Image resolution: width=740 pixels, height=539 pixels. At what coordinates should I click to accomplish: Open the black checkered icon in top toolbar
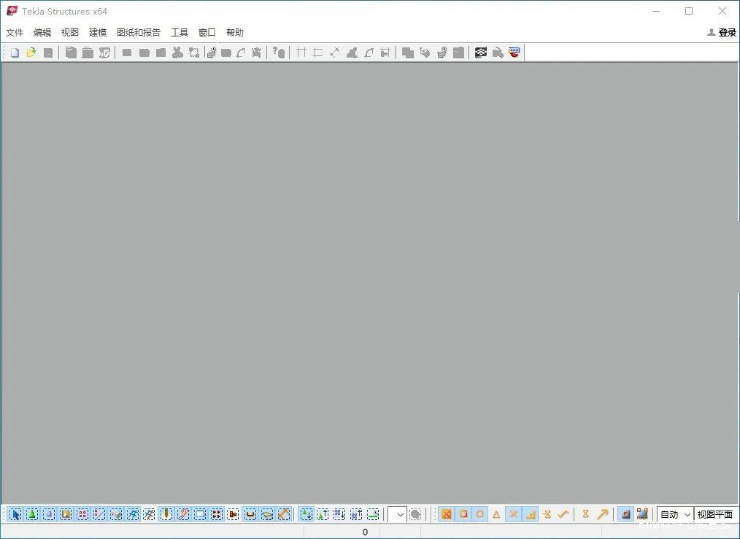point(480,53)
